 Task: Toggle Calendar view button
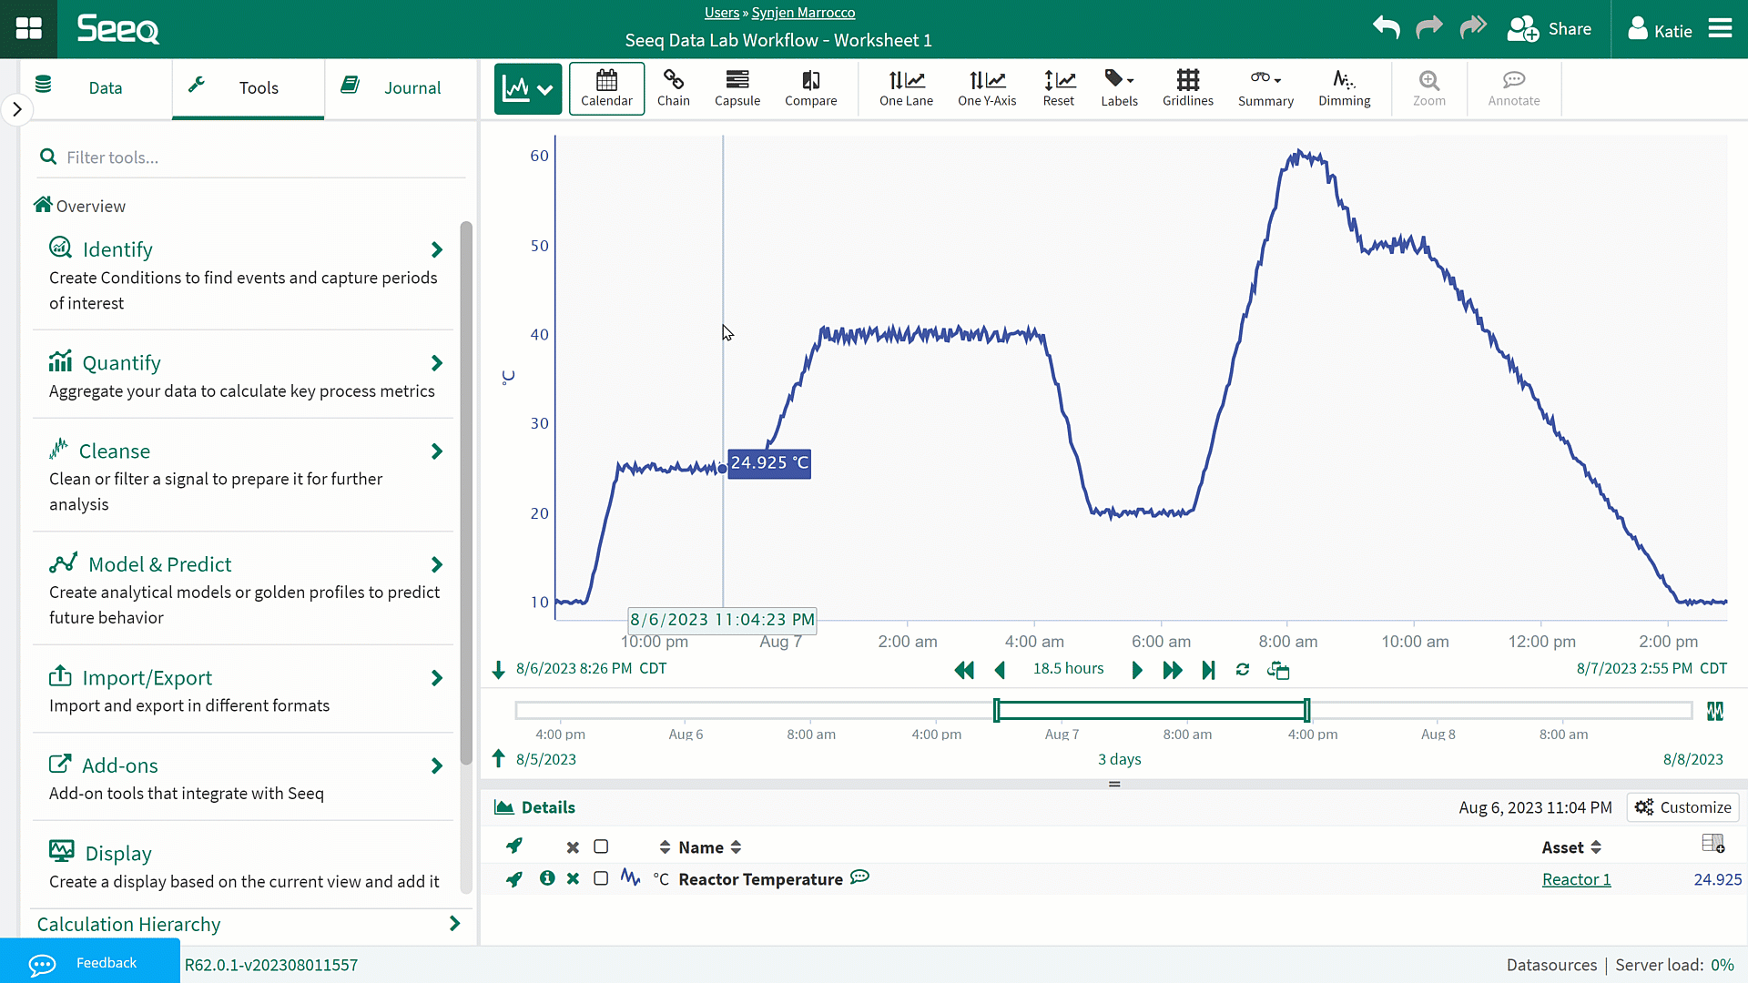(606, 88)
